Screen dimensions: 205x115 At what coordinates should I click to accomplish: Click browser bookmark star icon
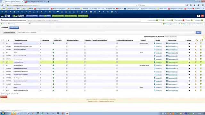[x=187, y=5]
